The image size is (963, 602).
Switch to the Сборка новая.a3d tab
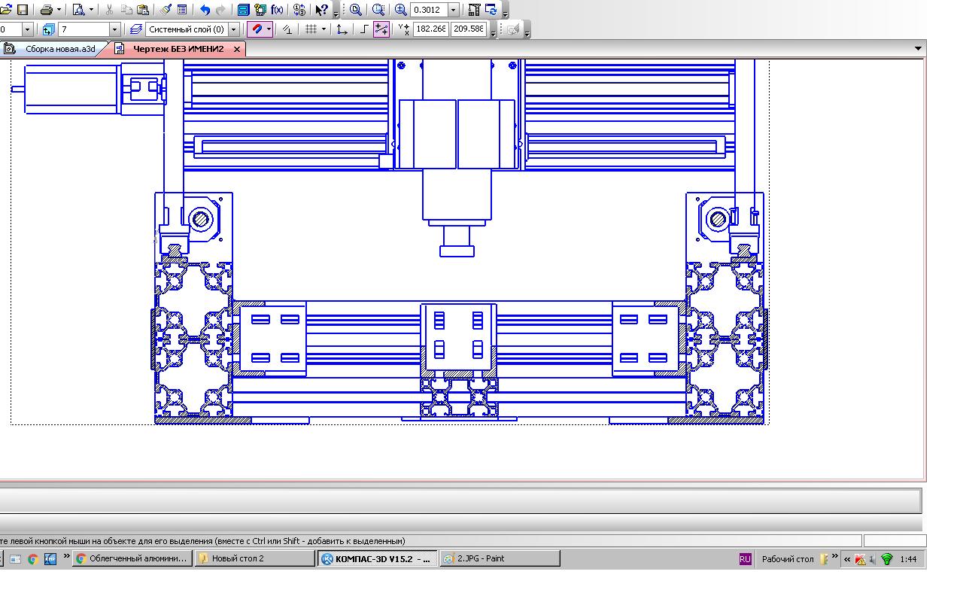tap(59, 49)
